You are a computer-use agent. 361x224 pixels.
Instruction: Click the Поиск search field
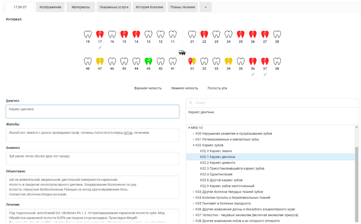(273, 103)
